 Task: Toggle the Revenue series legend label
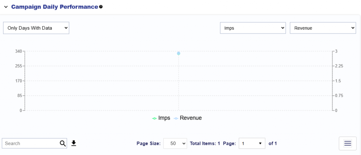click(x=191, y=118)
